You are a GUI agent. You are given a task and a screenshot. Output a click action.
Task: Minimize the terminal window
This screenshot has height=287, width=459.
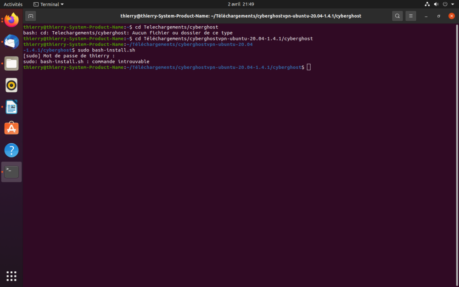click(x=426, y=16)
